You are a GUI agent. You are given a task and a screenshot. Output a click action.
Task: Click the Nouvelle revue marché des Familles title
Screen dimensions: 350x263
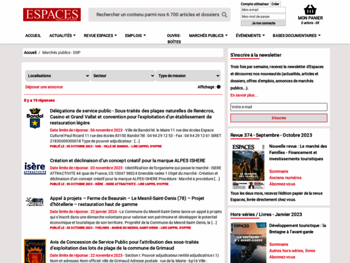(297, 152)
